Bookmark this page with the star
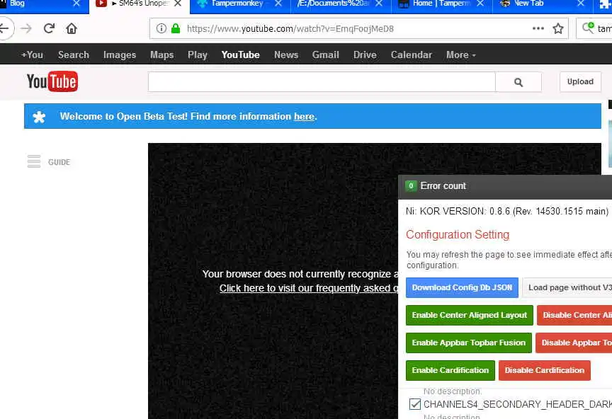This screenshot has width=612, height=419. (557, 28)
